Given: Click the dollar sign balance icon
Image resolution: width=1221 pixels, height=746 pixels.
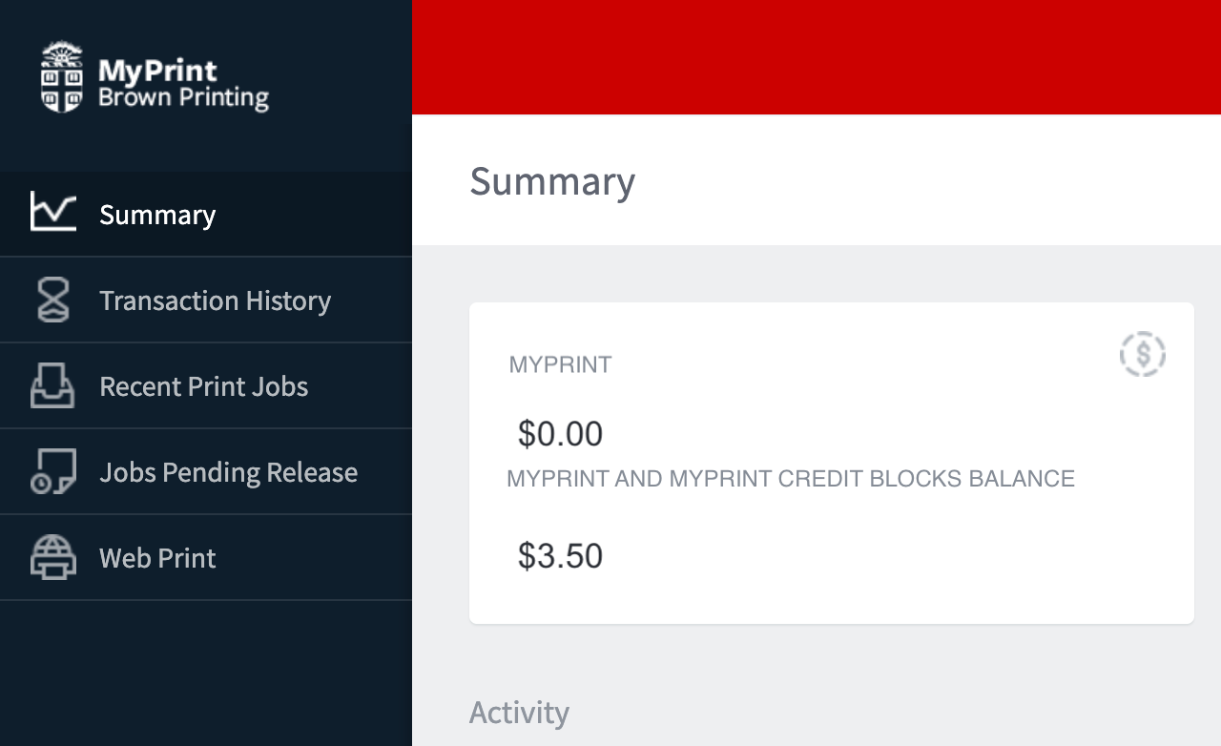Looking at the screenshot, I should point(1142,354).
